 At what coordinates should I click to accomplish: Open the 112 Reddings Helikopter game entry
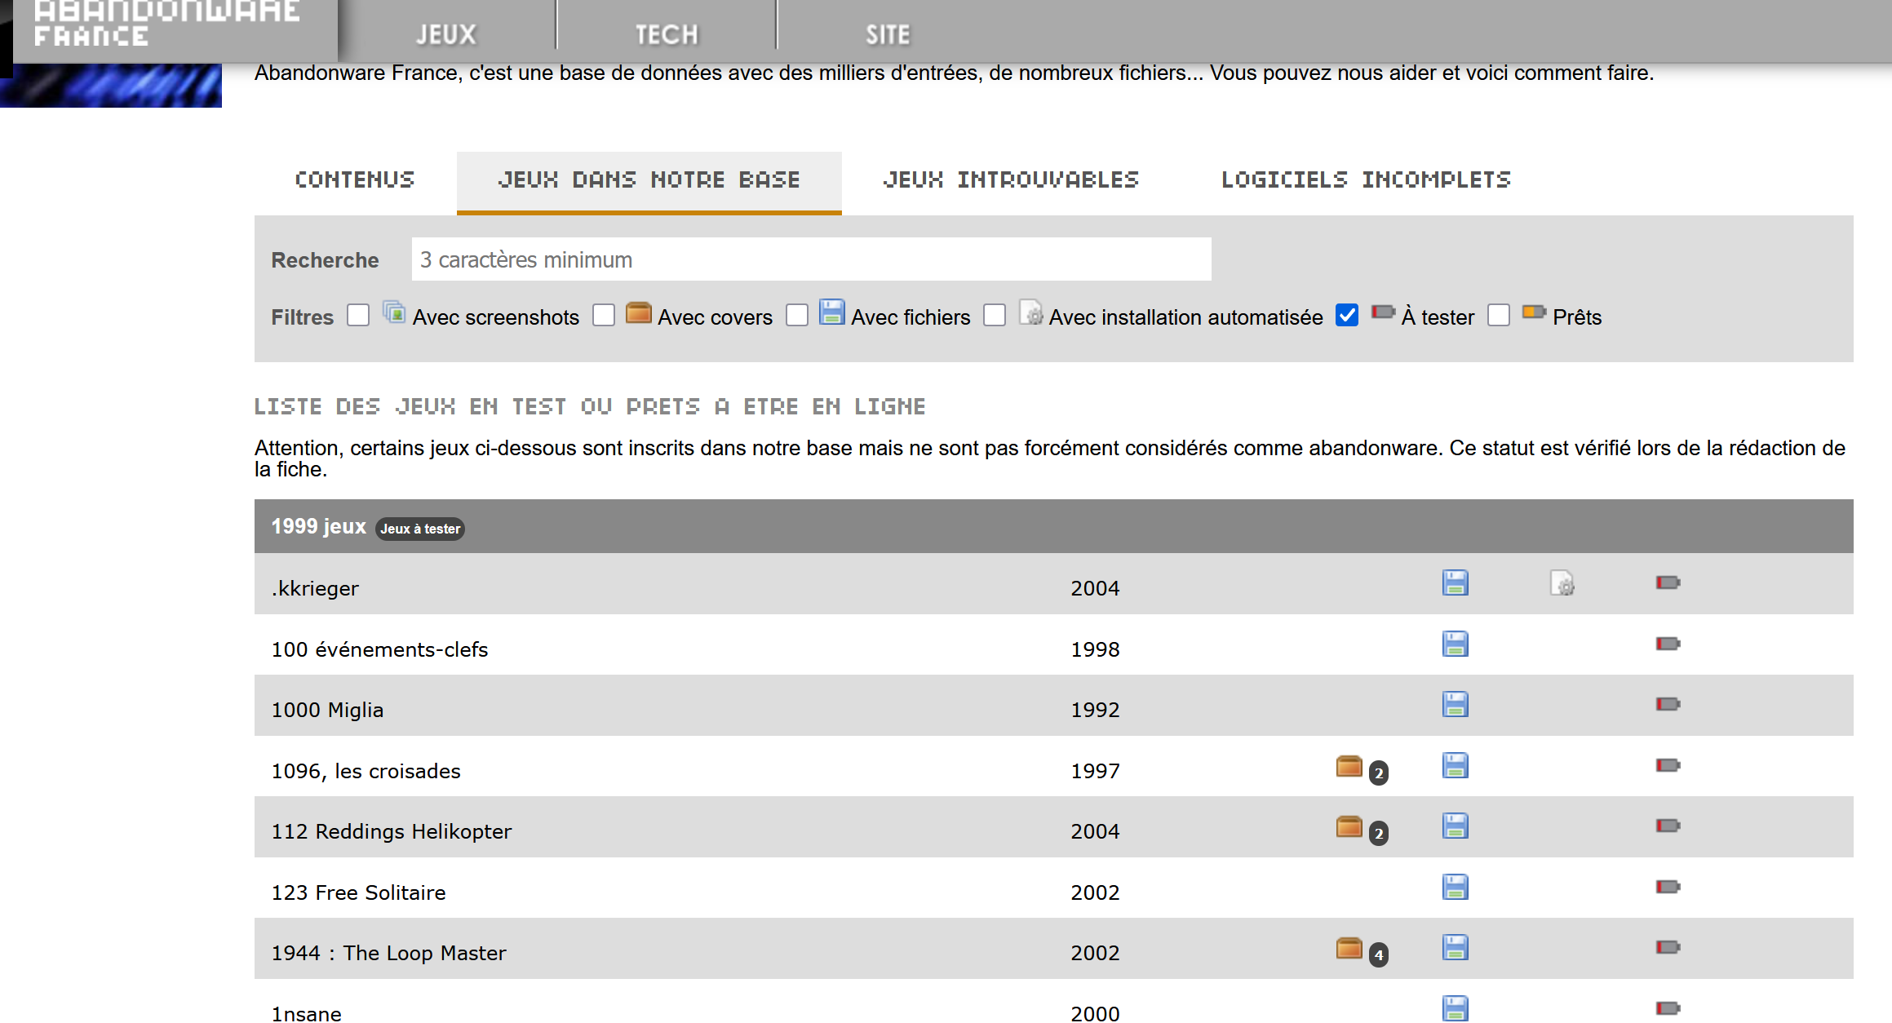pyautogui.click(x=392, y=831)
